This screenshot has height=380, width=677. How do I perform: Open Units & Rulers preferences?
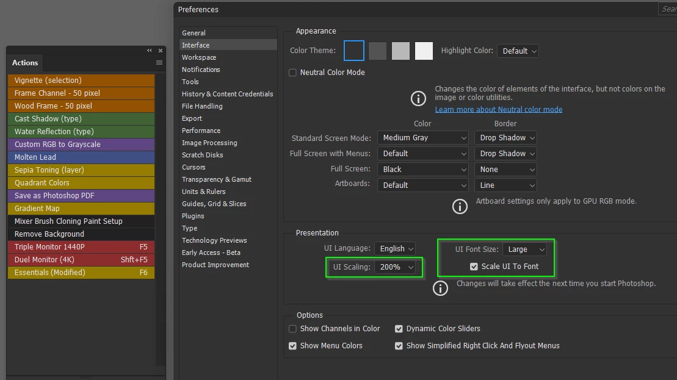tap(228, 192)
